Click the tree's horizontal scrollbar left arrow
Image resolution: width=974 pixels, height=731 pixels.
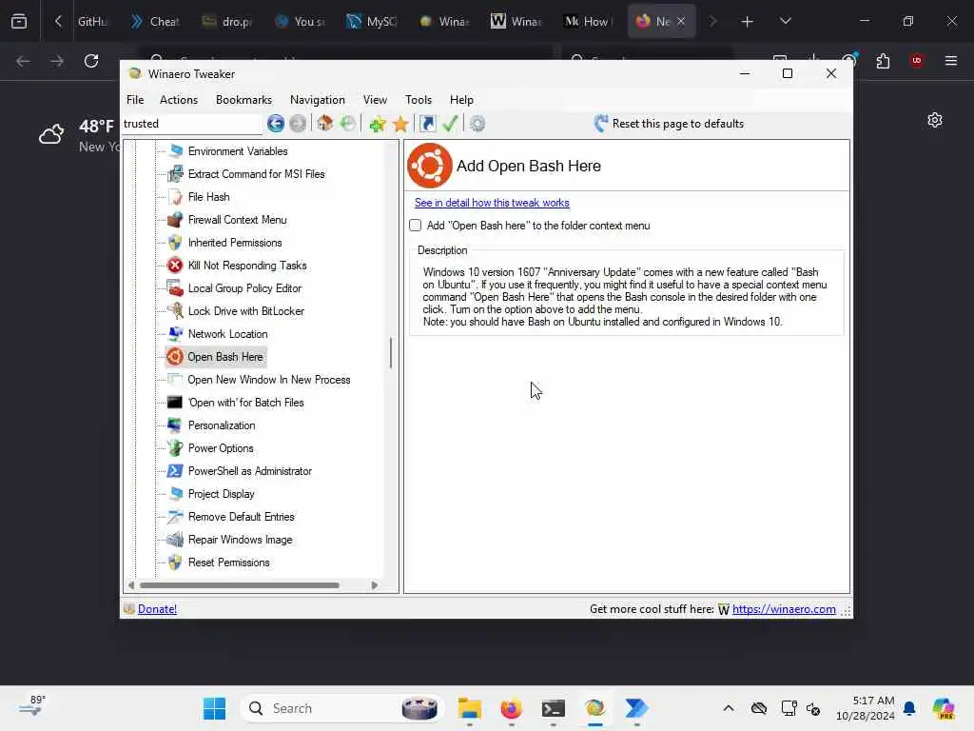point(131,585)
